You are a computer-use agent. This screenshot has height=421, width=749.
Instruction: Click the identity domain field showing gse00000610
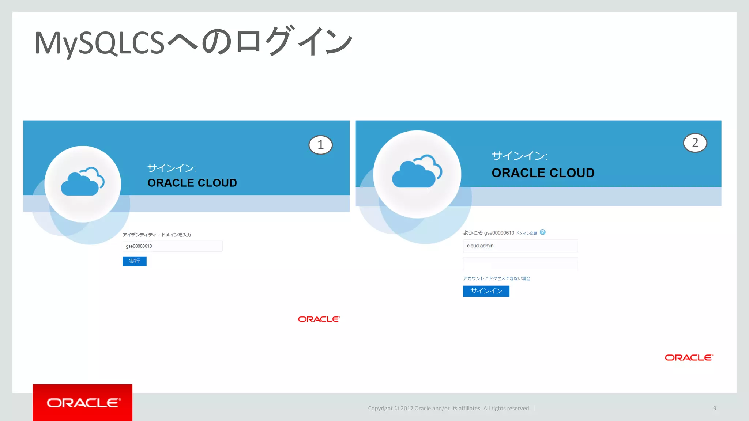point(172,246)
